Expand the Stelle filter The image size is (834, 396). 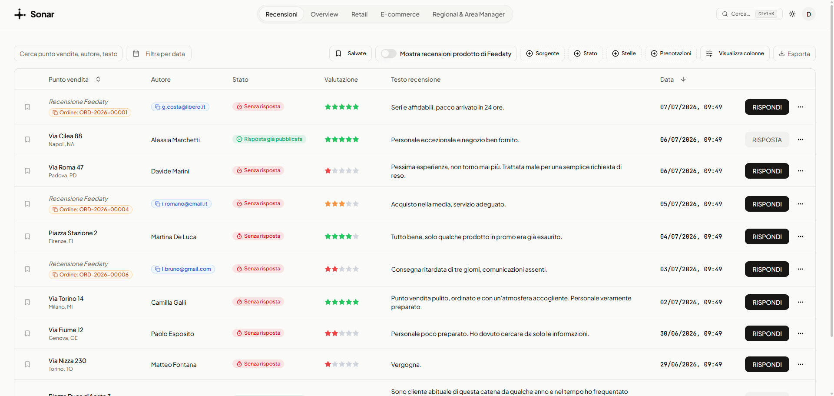[624, 53]
